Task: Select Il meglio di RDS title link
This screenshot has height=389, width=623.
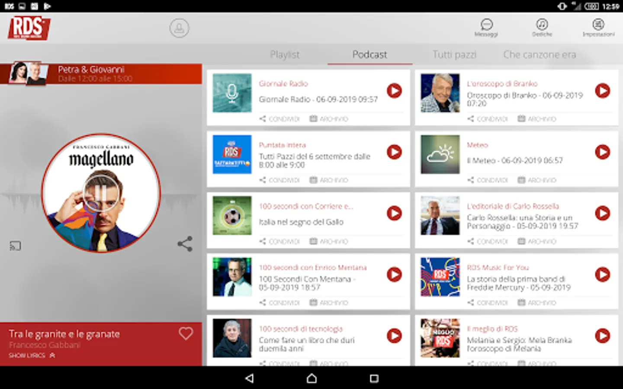Action: tap(492, 329)
